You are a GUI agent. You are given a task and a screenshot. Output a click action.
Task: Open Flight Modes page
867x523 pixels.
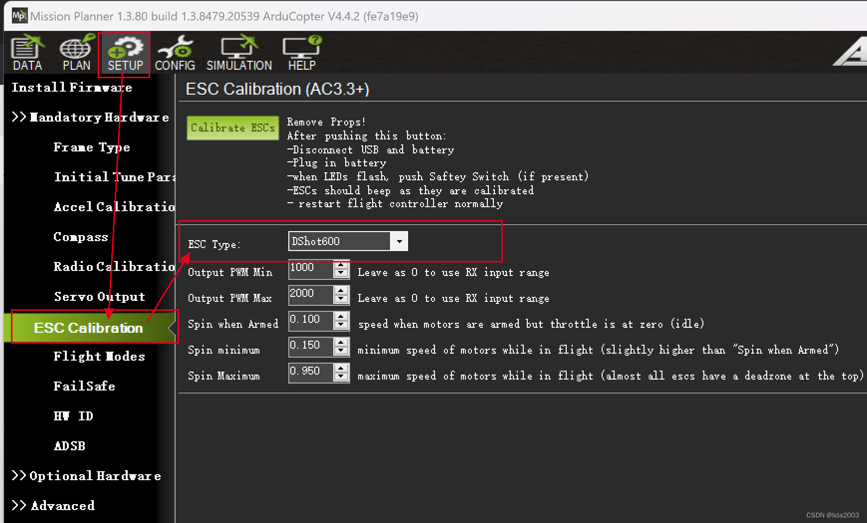99,357
